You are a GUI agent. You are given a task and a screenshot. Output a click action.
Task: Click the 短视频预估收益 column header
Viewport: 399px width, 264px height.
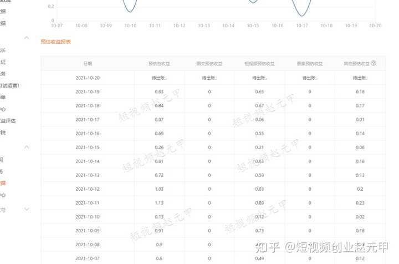pos(259,63)
